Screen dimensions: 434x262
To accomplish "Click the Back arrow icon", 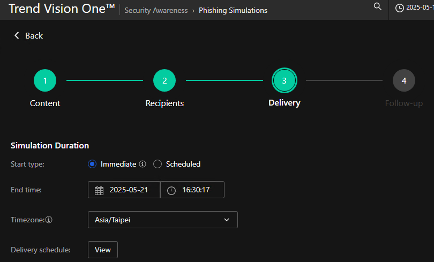I will [x=17, y=35].
